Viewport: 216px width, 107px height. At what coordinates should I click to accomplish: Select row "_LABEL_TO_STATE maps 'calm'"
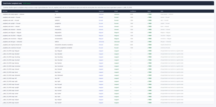[108, 97]
